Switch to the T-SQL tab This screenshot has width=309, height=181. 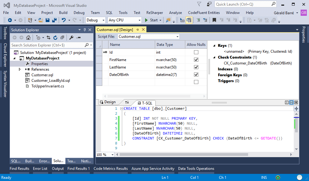(x=145, y=103)
